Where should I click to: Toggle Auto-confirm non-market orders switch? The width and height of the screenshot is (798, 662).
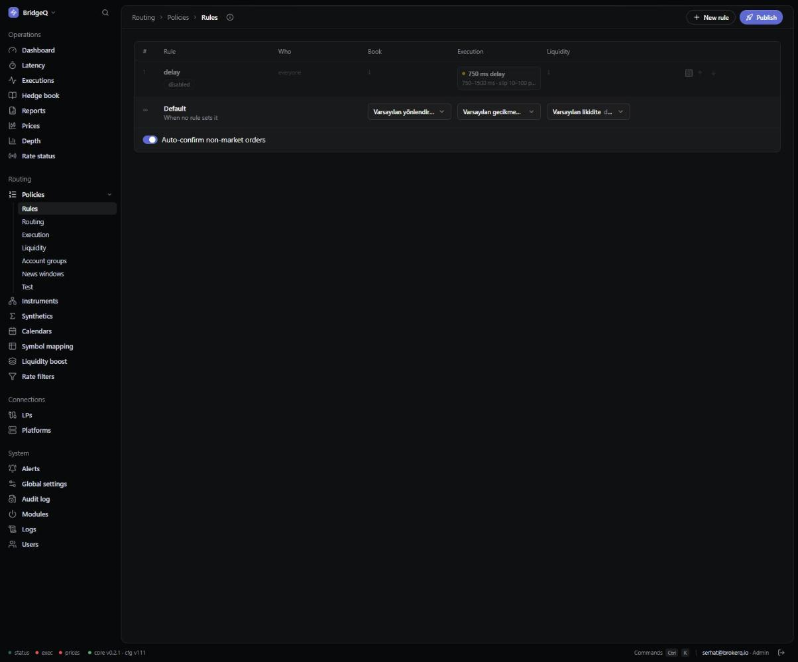point(150,140)
